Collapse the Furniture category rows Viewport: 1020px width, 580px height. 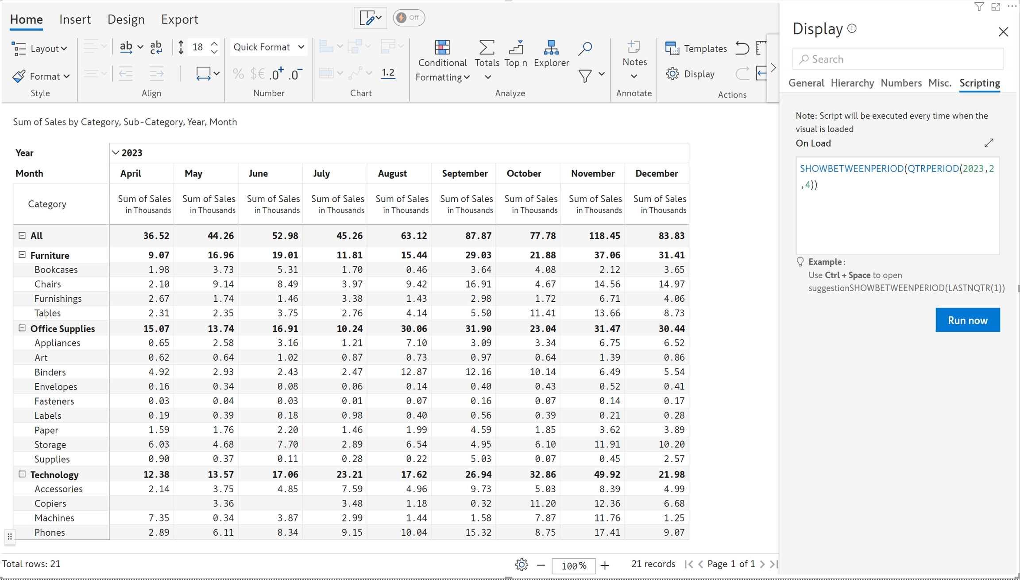pyautogui.click(x=22, y=255)
